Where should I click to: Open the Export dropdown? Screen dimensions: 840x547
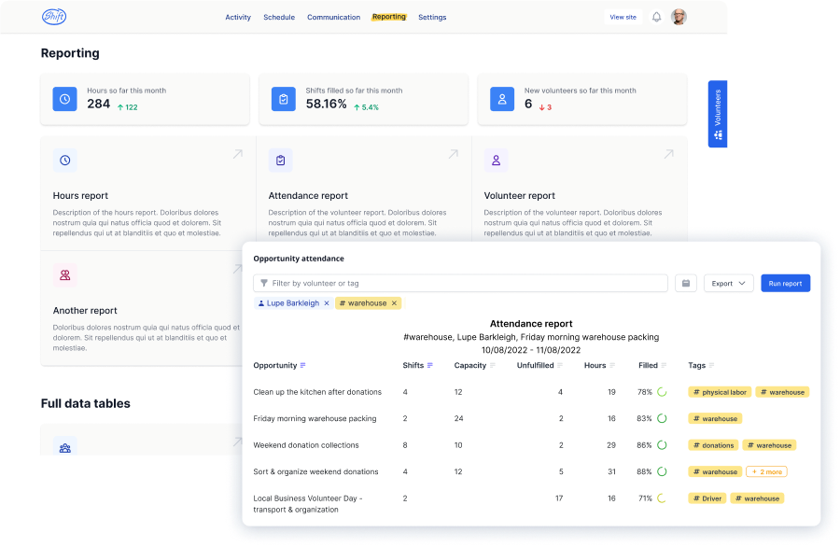(x=728, y=283)
